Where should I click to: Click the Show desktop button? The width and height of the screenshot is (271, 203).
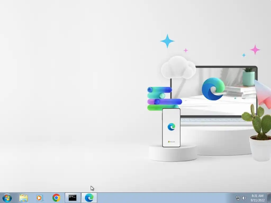click(x=269, y=198)
